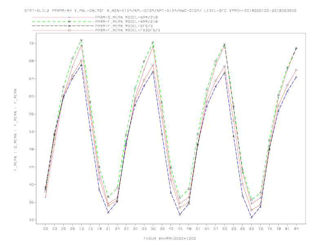323x249 pixels.
Task: Click forecast hour 81 on the x-axis
Action: (288, 229)
